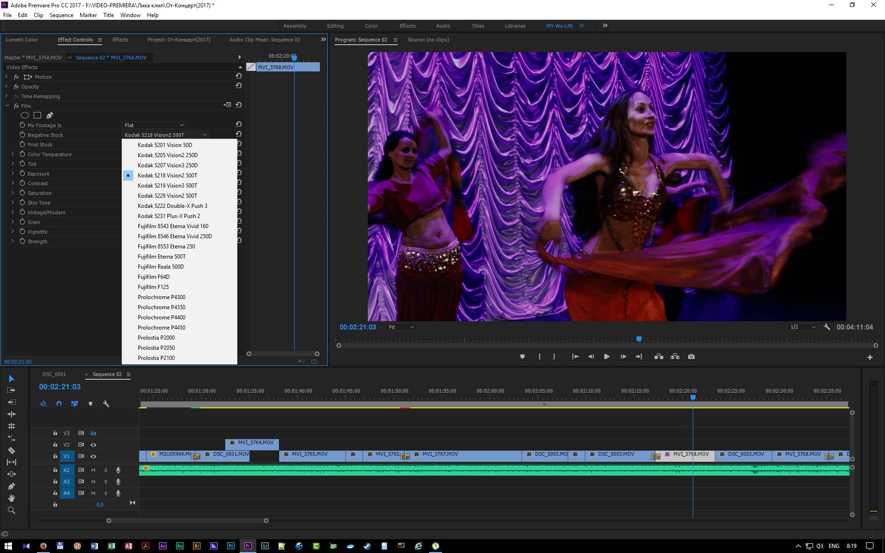Select the Selection tool arrow
The height and width of the screenshot is (553, 885).
click(x=12, y=379)
